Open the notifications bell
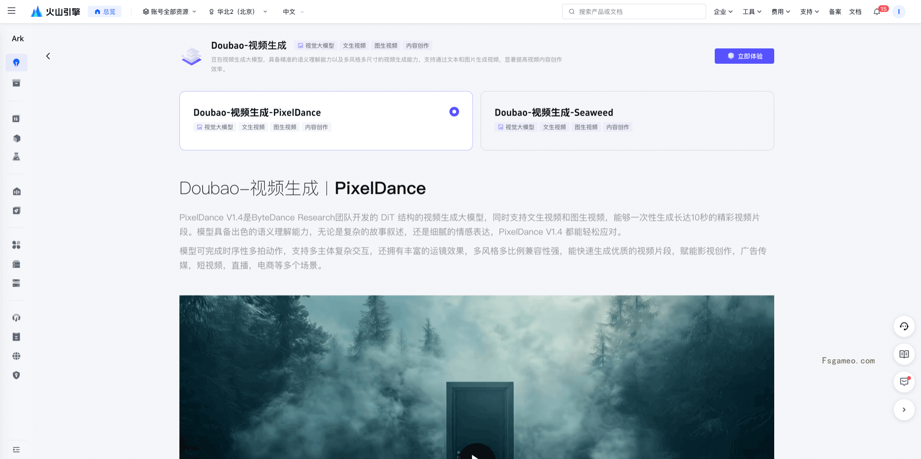The image size is (921, 459). 877,12
